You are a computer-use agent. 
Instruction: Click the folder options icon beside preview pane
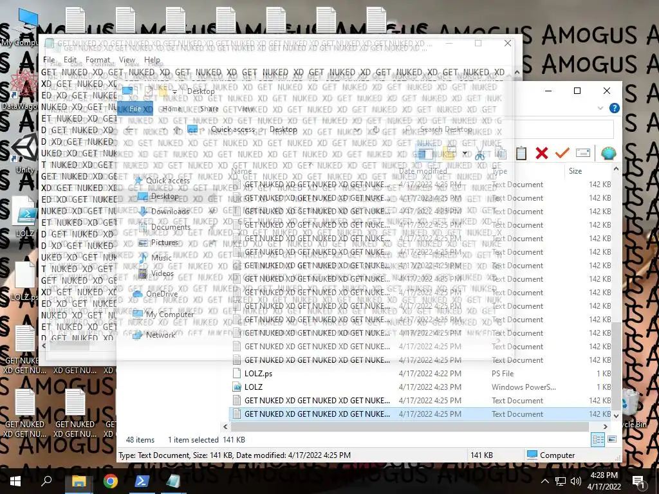[x=449, y=153]
